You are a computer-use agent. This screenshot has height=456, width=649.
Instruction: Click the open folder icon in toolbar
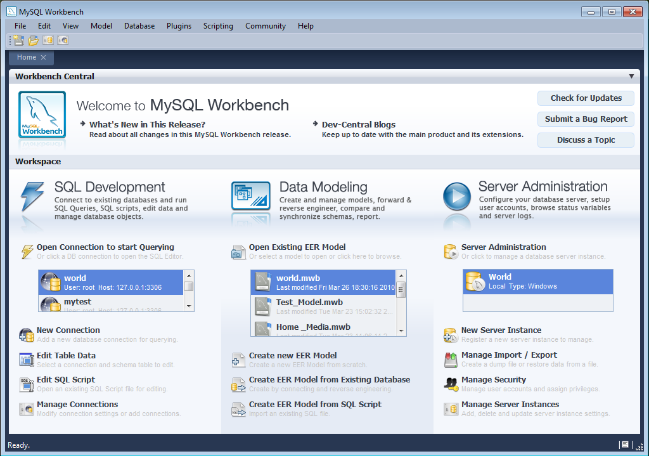[x=34, y=41]
